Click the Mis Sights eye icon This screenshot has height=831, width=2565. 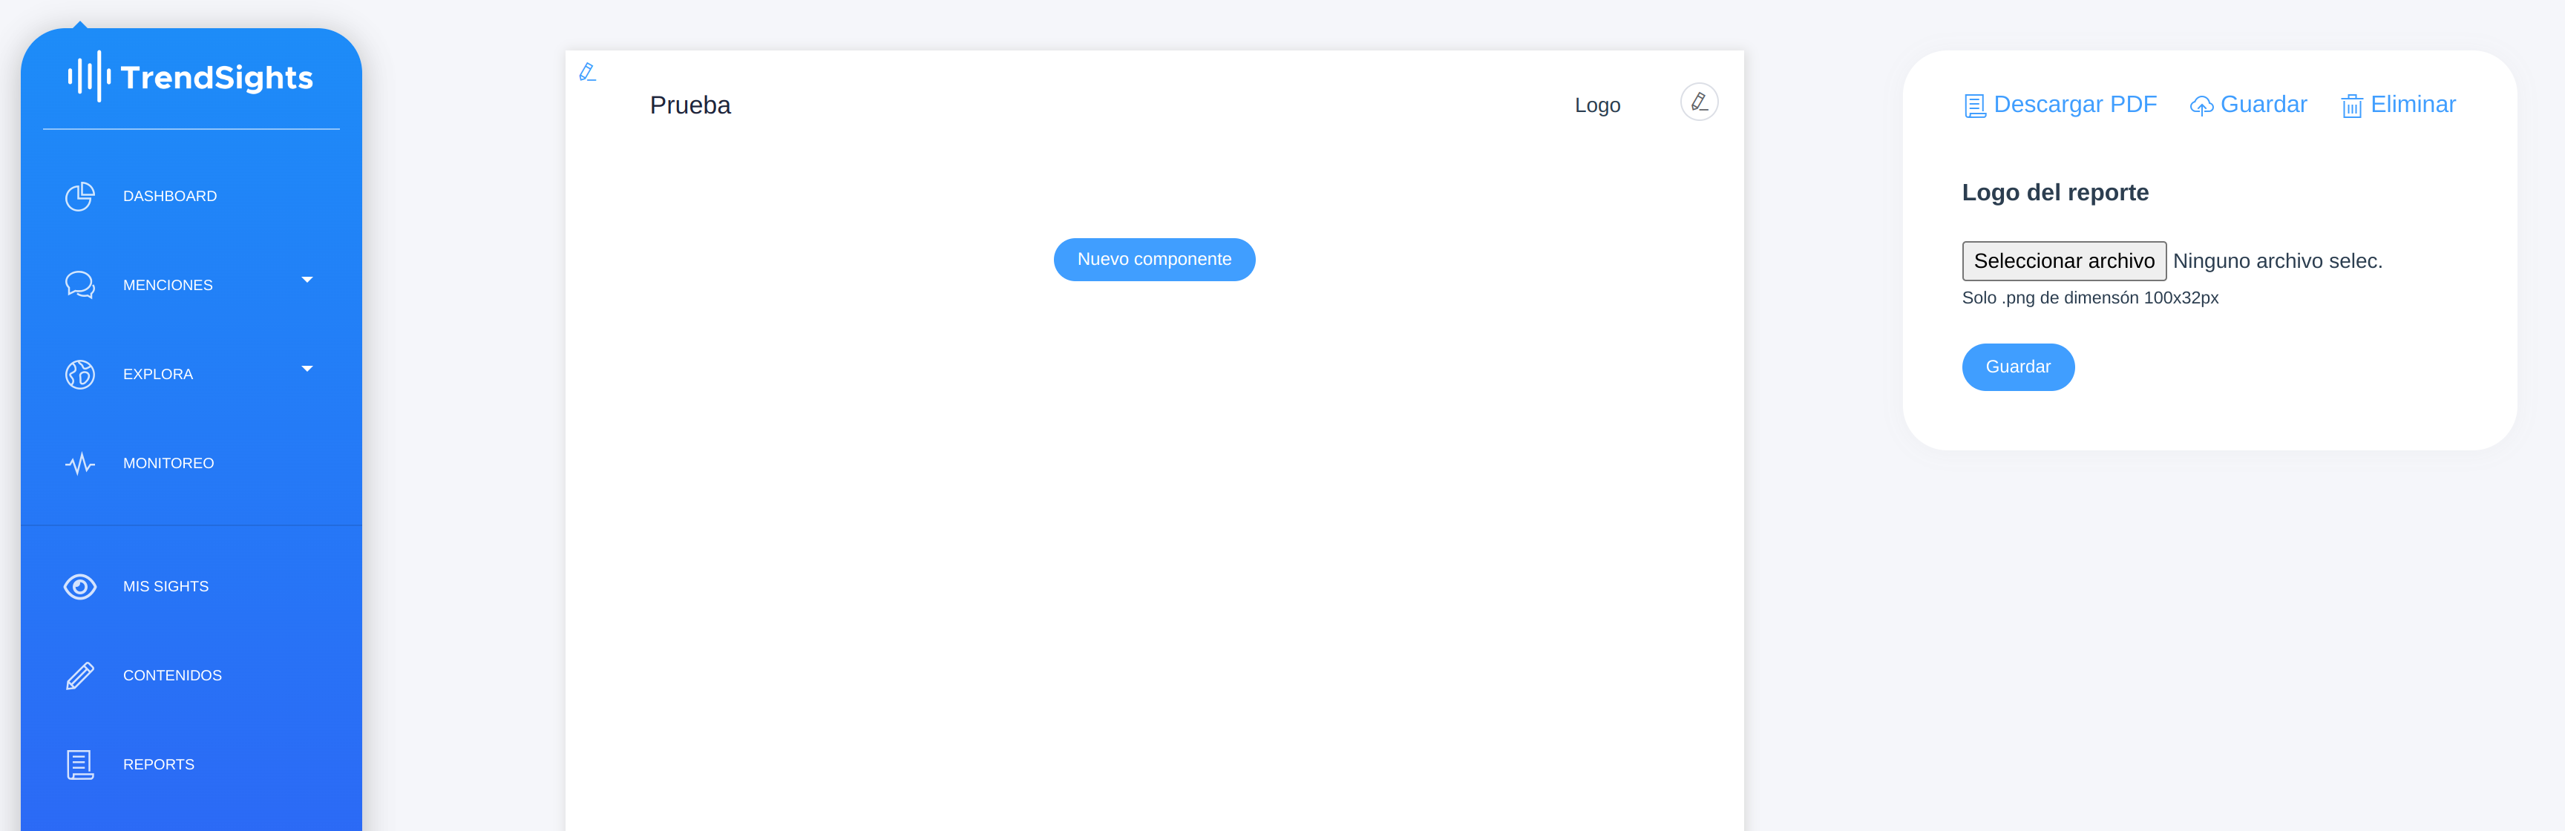(x=79, y=586)
